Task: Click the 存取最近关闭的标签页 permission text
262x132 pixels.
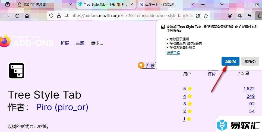Action: 186,43
